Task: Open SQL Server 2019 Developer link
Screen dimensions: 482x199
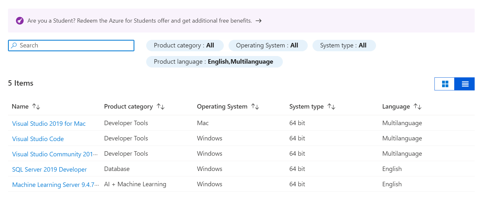Action: coord(49,169)
